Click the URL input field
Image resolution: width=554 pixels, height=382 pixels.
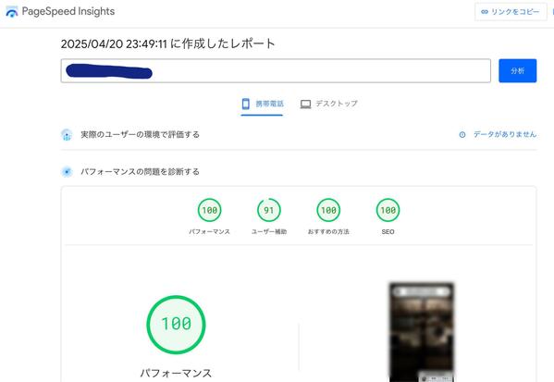pyautogui.click(x=276, y=70)
